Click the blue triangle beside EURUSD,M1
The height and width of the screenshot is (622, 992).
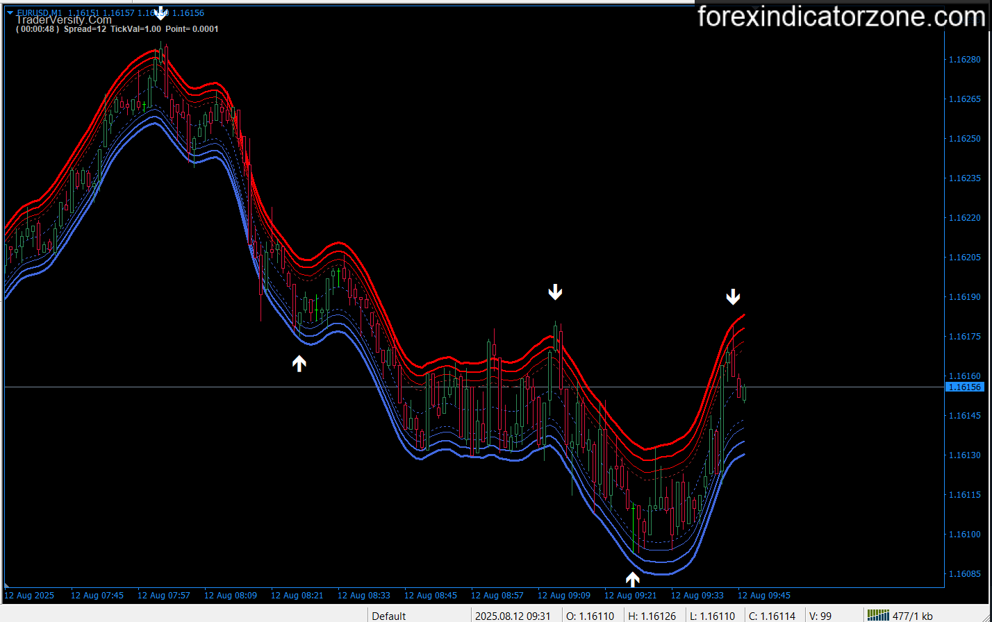(x=10, y=12)
